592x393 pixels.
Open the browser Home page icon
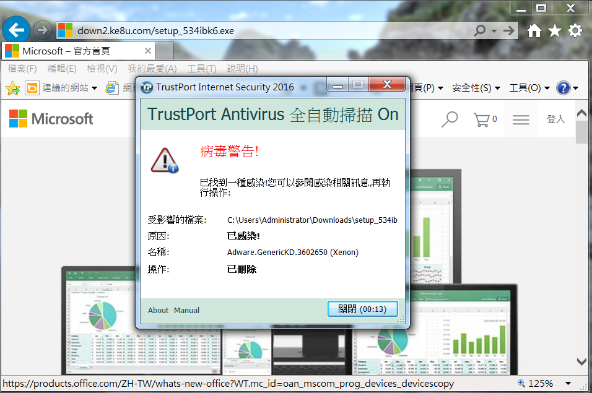pos(534,30)
